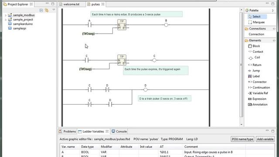Select the Continuation element
279x157 pixels.
(259, 88)
